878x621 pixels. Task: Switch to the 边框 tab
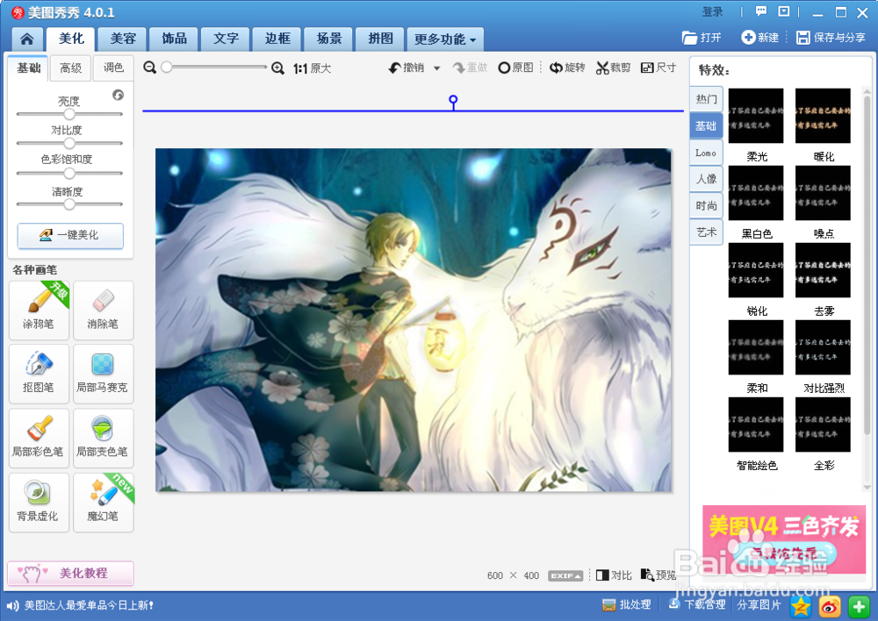tap(277, 39)
